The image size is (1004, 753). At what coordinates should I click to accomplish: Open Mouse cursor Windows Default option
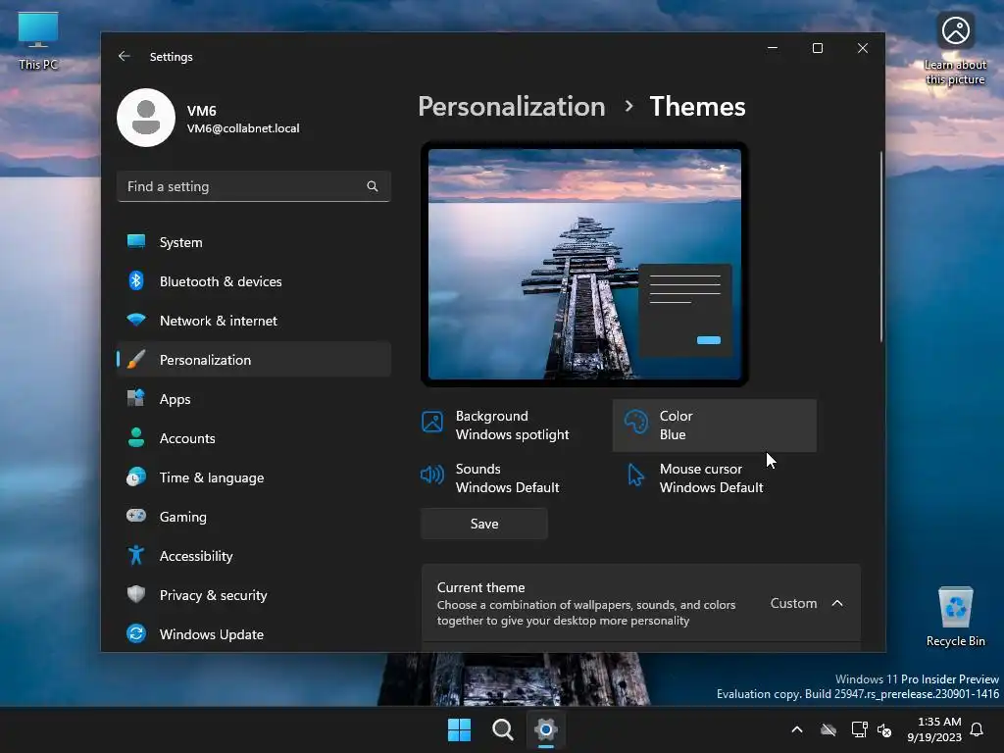click(x=714, y=478)
